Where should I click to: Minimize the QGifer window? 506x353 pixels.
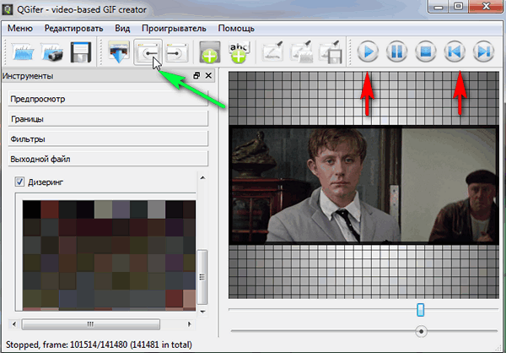(x=439, y=7)
